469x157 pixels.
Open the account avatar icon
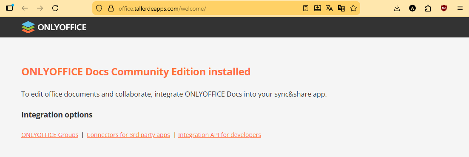[412, 9]
